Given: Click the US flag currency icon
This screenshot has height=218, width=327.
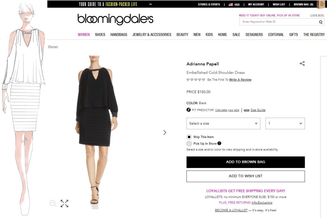Looking at the screenshot, I should [x=231, y=4].
